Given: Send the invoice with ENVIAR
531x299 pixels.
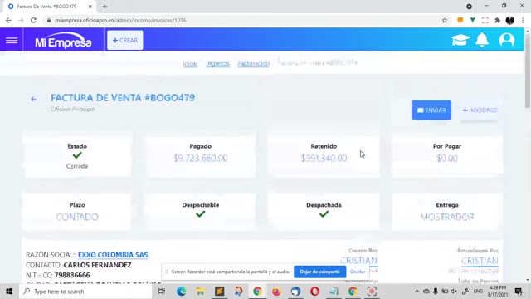Looking at the screenshot, I should point(431,110).
